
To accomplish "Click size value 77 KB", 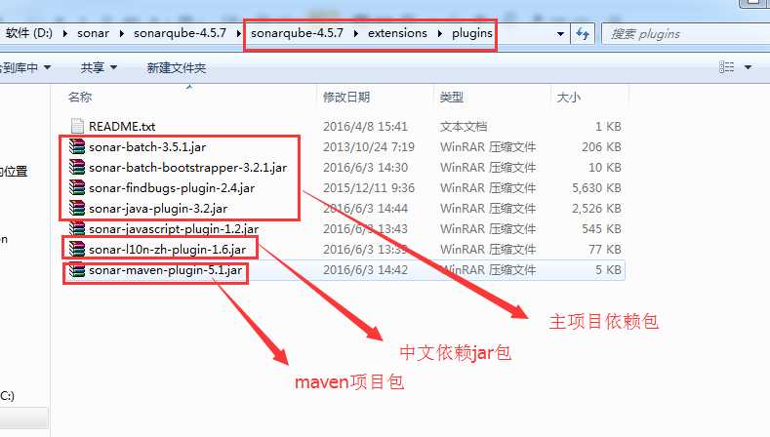I will pyautogui.click(x=605, y=250).
